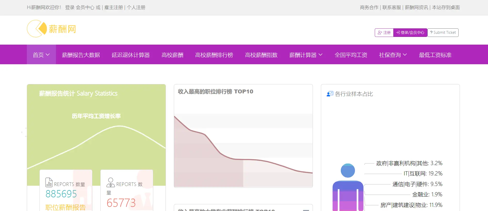Viewport: 488px width, 211px height.
Task: Go to 高校薪酬 menu item
Action: point(172,55)
